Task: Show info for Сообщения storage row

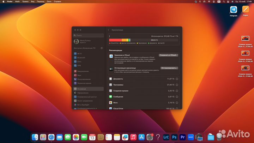Action: tap(177, 97)
